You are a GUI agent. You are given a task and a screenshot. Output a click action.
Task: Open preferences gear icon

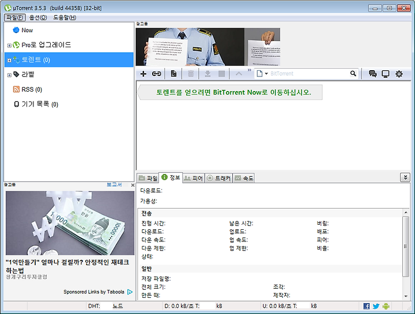(x=399, y=74)
